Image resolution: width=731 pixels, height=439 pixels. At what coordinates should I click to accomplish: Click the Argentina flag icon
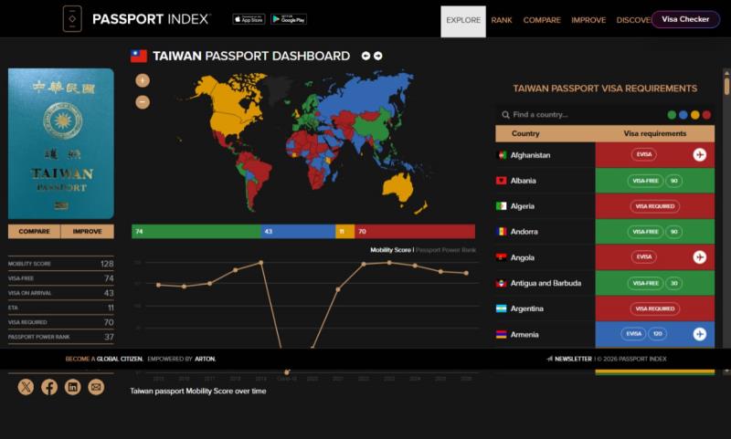click(501, 308)
